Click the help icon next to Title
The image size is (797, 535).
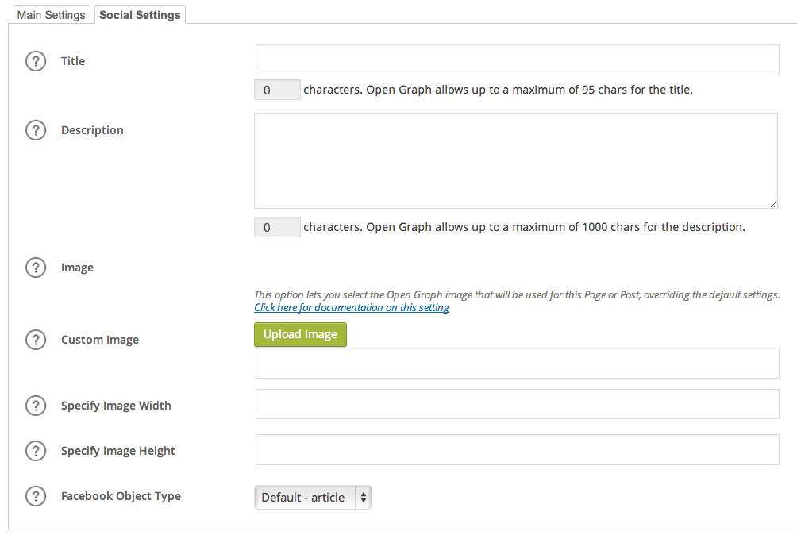[36, 60]
